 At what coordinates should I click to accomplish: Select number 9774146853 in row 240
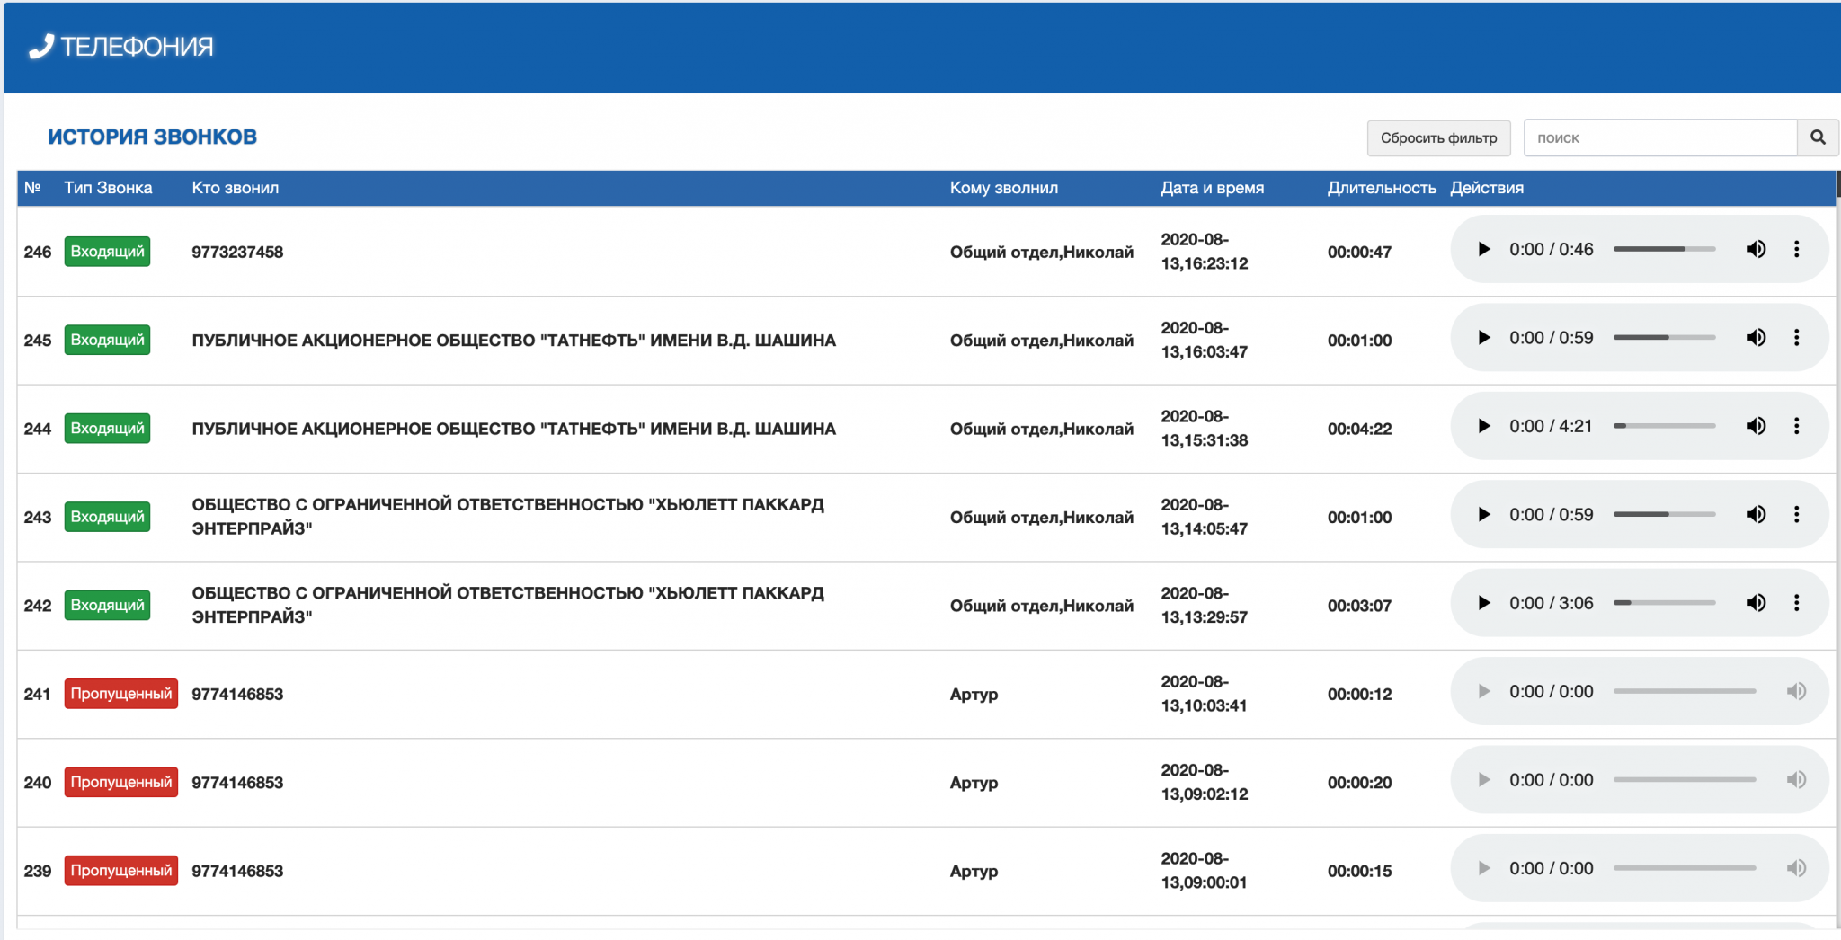(237, 782)
